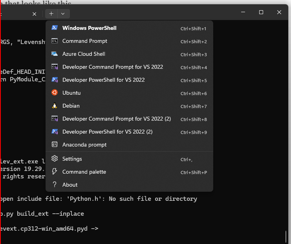Screen dimensions: 291x244
Task: Click the Settings gear icon
Action: [x=55, y=159]
